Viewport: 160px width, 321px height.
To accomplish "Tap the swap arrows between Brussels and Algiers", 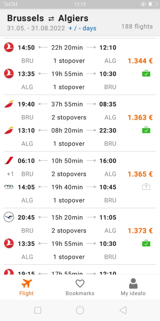I will pos(51,19).
